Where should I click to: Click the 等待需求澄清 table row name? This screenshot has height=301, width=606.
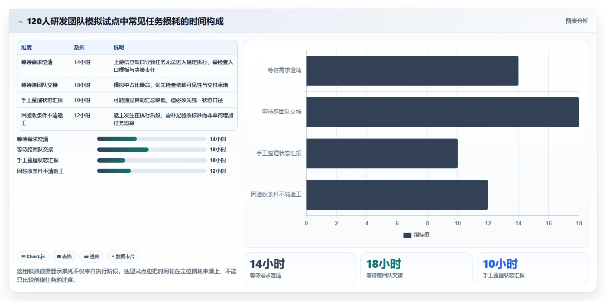(x=37, y=62)
